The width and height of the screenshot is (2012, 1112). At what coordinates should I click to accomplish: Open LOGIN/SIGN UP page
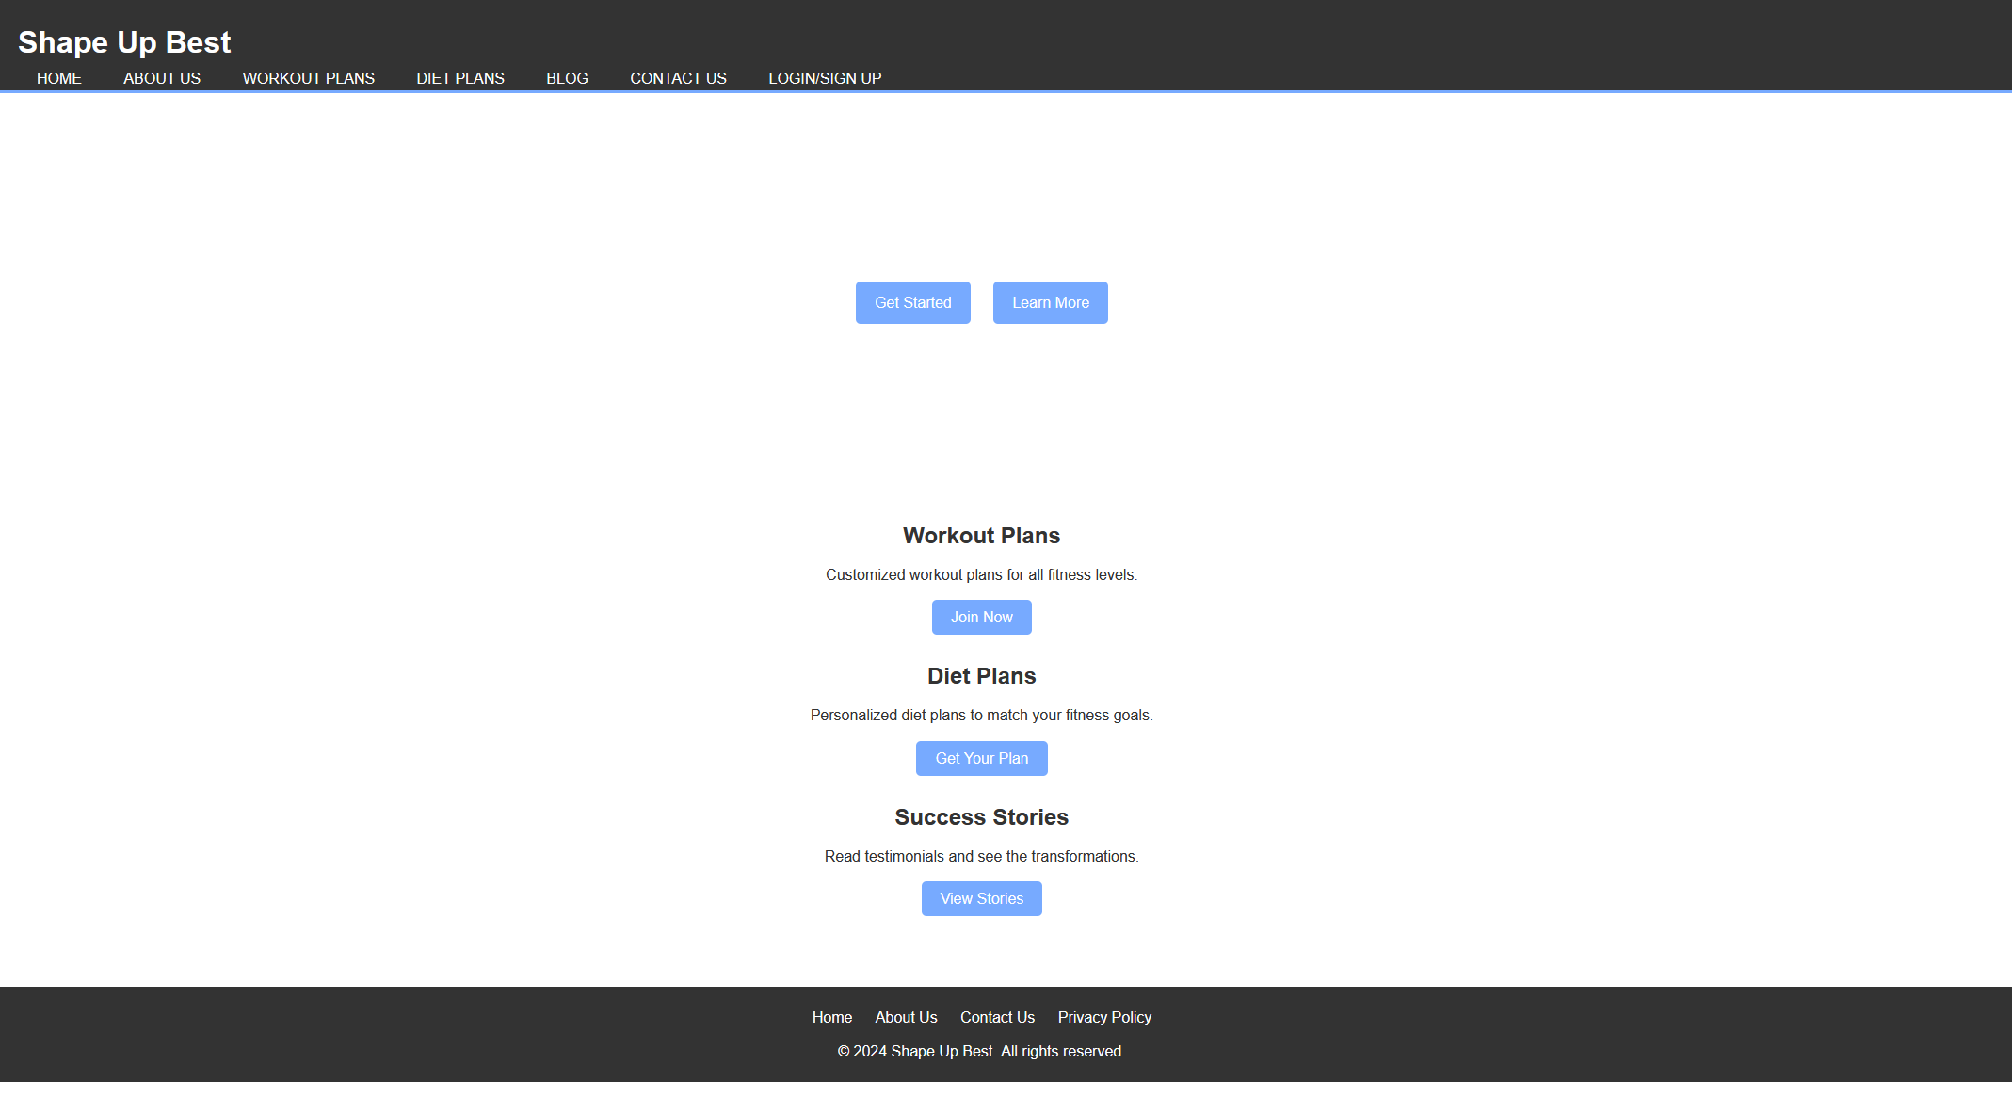[825, 78]
